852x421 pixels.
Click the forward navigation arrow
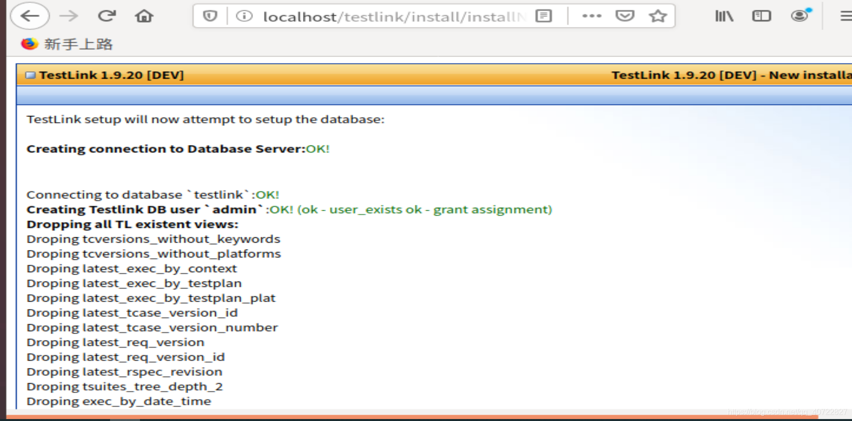69,16
